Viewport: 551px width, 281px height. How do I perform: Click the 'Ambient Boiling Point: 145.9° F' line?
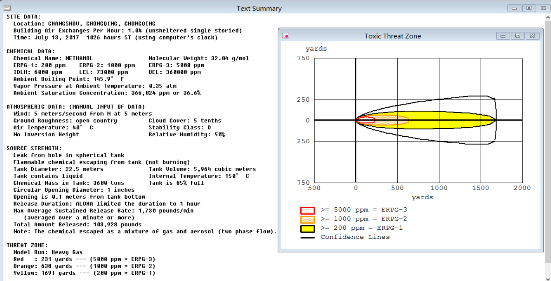[x=69, y=79]
